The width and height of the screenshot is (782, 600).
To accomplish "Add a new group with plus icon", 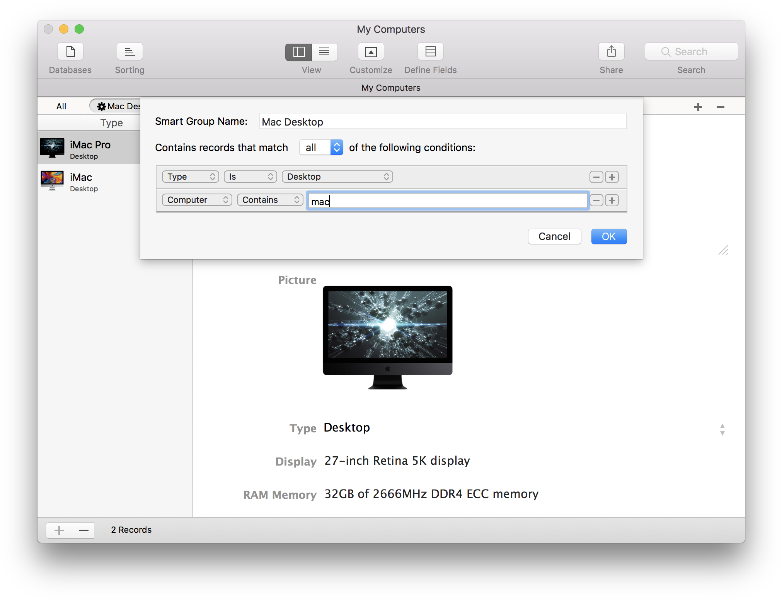I will coord(698,107).
